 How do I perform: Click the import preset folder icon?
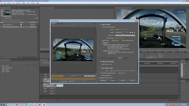tap(132, 32)
